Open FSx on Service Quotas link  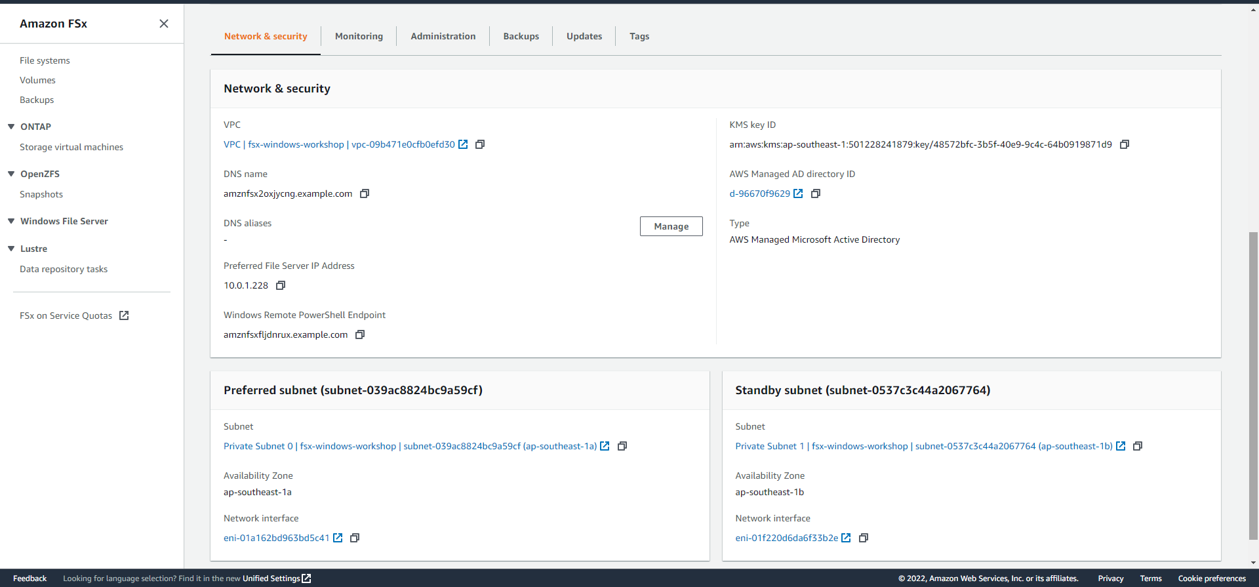(x=66, y=315)
